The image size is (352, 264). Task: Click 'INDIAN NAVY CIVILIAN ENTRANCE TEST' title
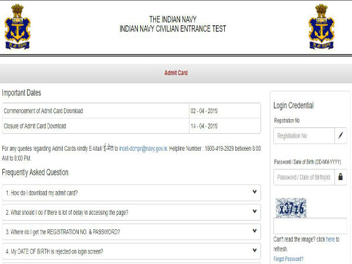pyautogui.click(x=173, y=29)
